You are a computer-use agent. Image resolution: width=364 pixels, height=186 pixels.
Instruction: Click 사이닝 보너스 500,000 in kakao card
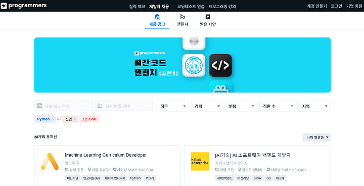tap(289, 170)
